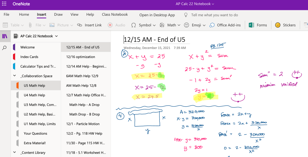Collapse the _Collaboration Space section group
Viewport: 308px width, 157px height.
(x=14, y=76)
